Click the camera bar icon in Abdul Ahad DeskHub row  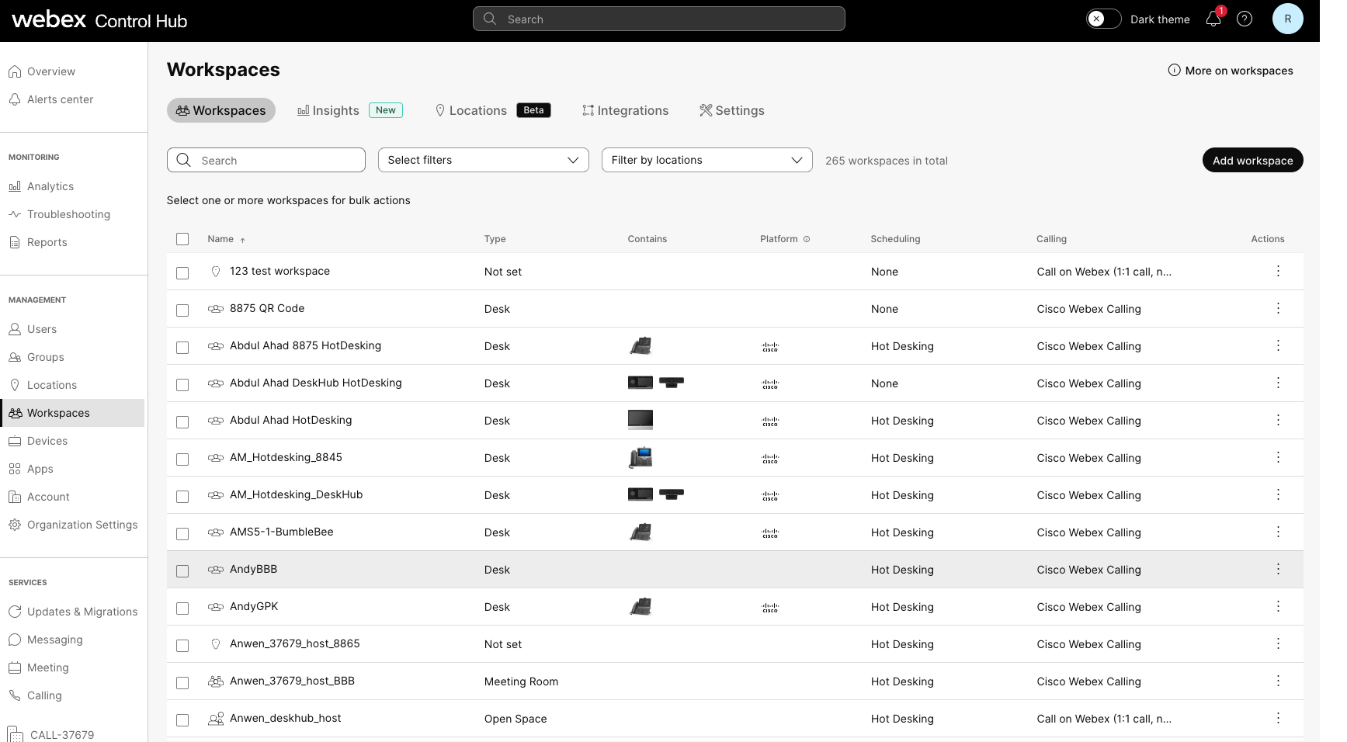tap(672, 383)
